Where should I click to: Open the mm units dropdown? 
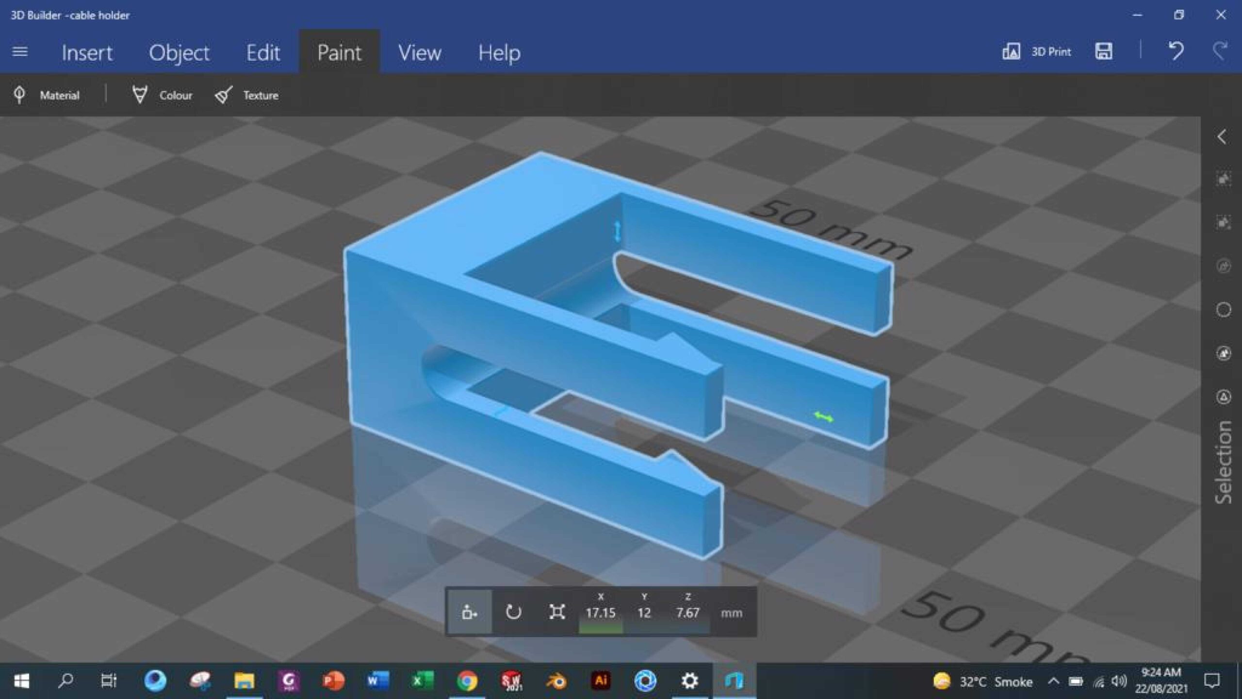[x=731, y=613]
